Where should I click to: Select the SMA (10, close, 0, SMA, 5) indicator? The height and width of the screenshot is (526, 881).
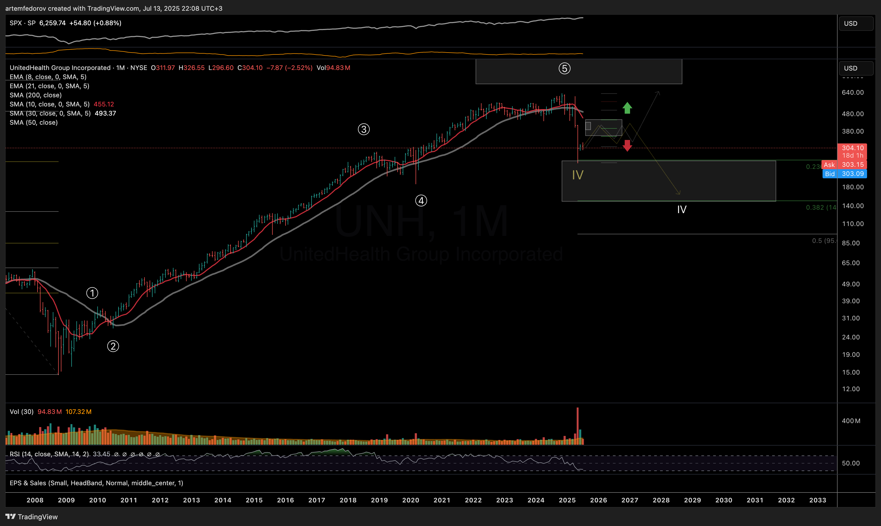(x=50, y=104)
